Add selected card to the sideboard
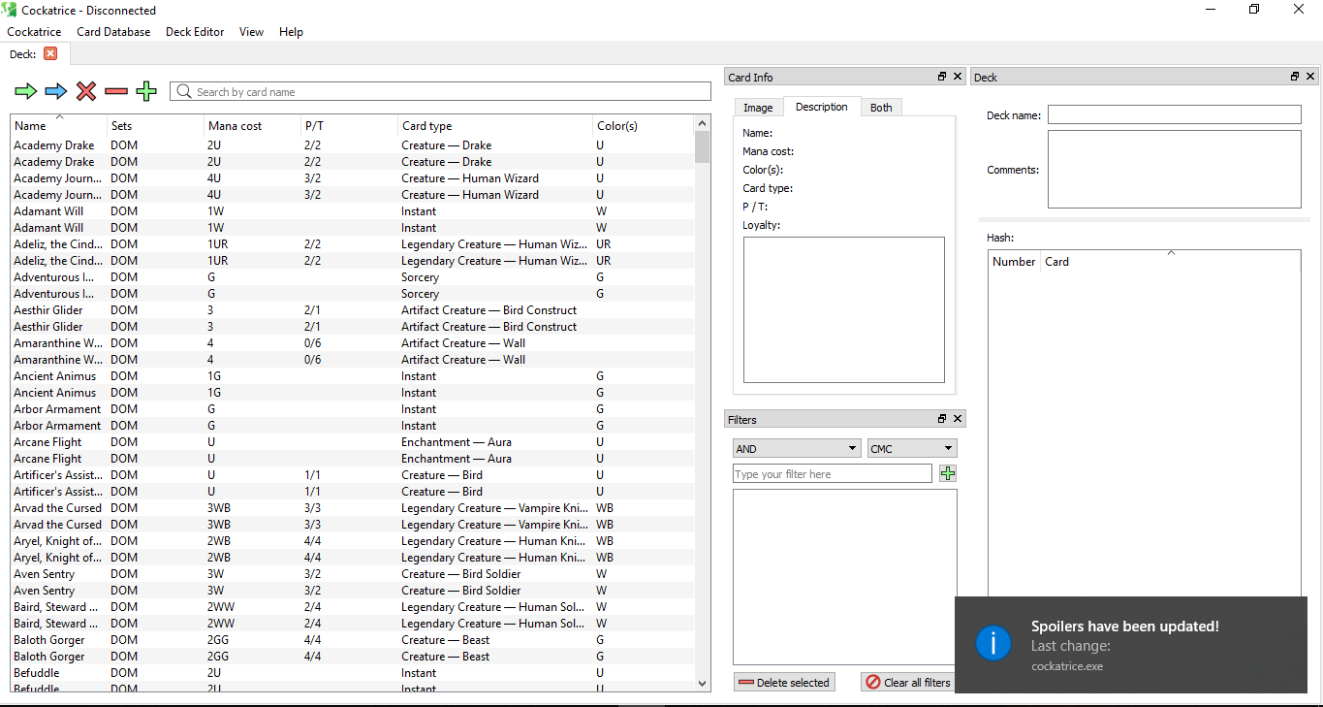 coord(55,91)
